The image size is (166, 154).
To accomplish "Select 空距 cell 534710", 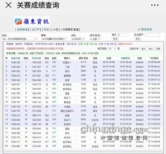I will point(140,80).
